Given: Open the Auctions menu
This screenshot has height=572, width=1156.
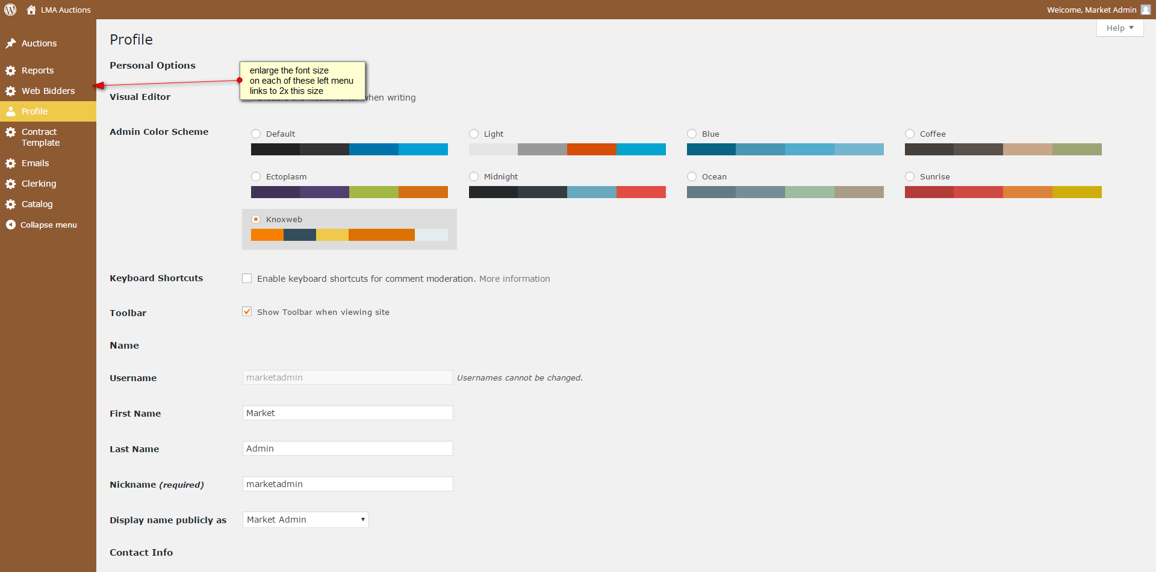Looking at the screenshot, I should [x=48, y=43].
